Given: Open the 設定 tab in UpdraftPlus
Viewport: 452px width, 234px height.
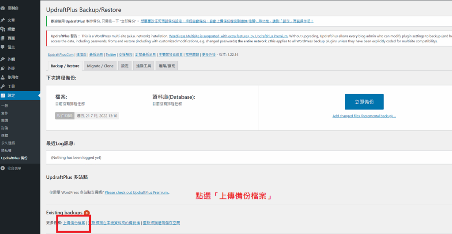Looking at the screenshot, I should coord(125,66).
